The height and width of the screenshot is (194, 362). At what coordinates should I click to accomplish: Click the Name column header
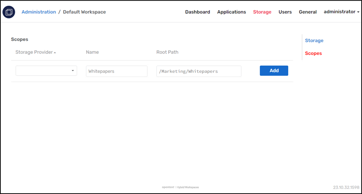click(x=92, y=52)
